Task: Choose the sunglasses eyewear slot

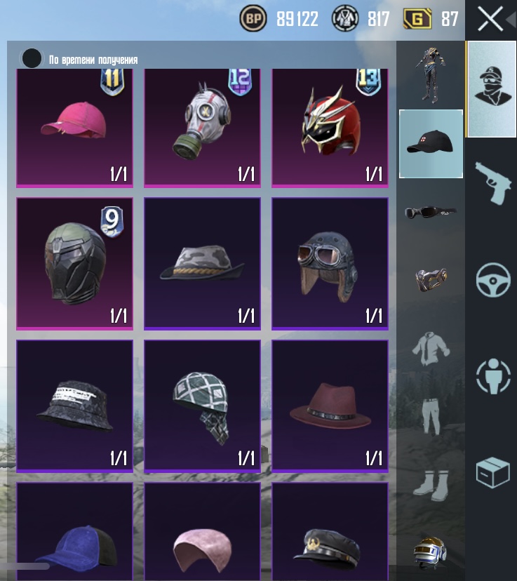Action: (431, 213)
